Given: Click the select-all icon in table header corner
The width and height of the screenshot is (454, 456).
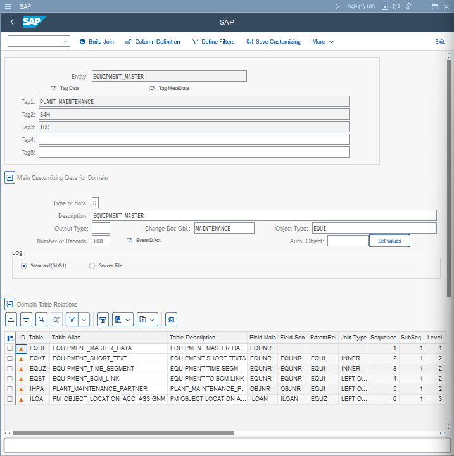Looking at the screenshot, I should [x=10, y=338].
